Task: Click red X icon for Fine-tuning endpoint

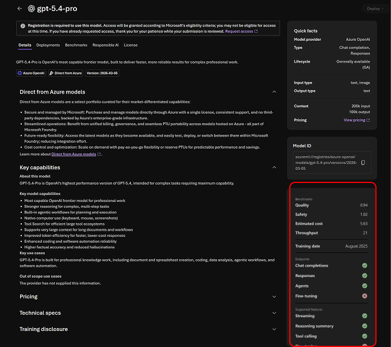Action: tap(365, 295)
